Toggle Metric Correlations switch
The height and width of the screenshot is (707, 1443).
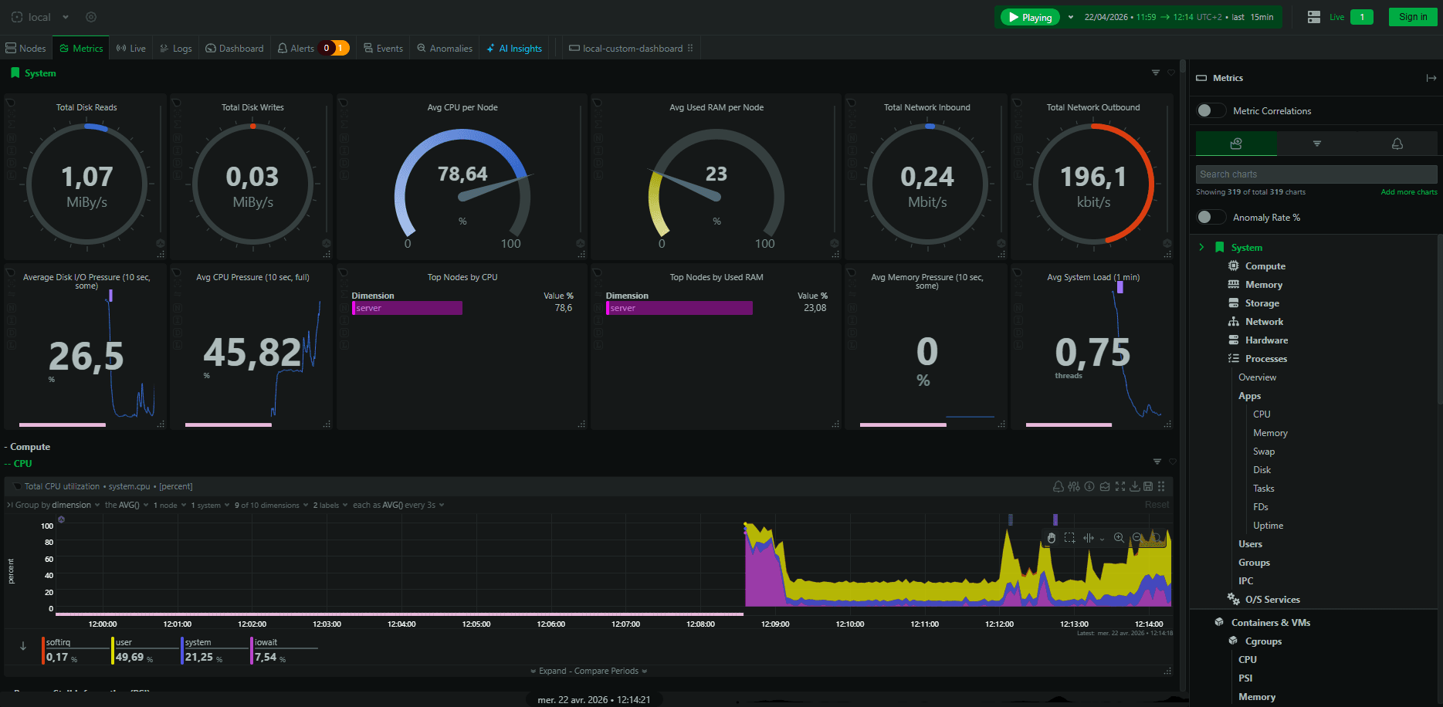coord(1210,110)
